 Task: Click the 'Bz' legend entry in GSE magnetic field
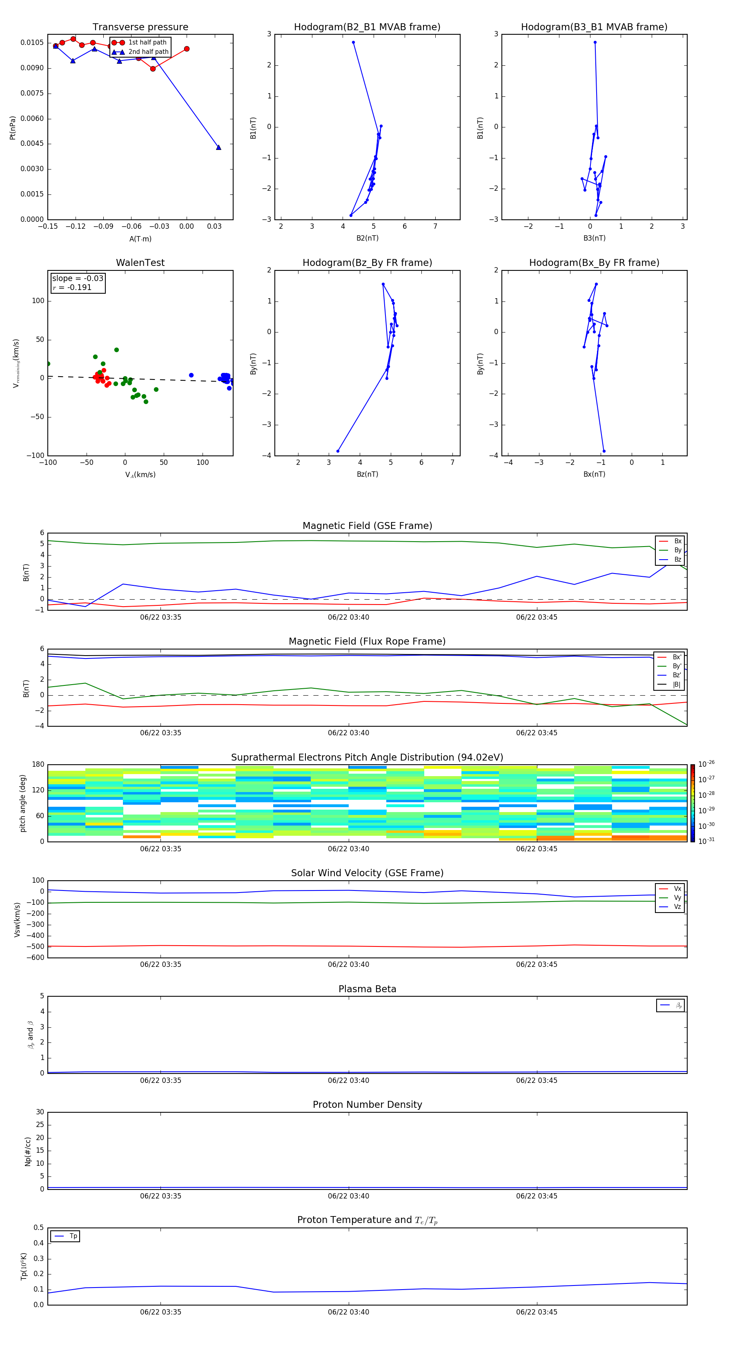tap(670, 559)
